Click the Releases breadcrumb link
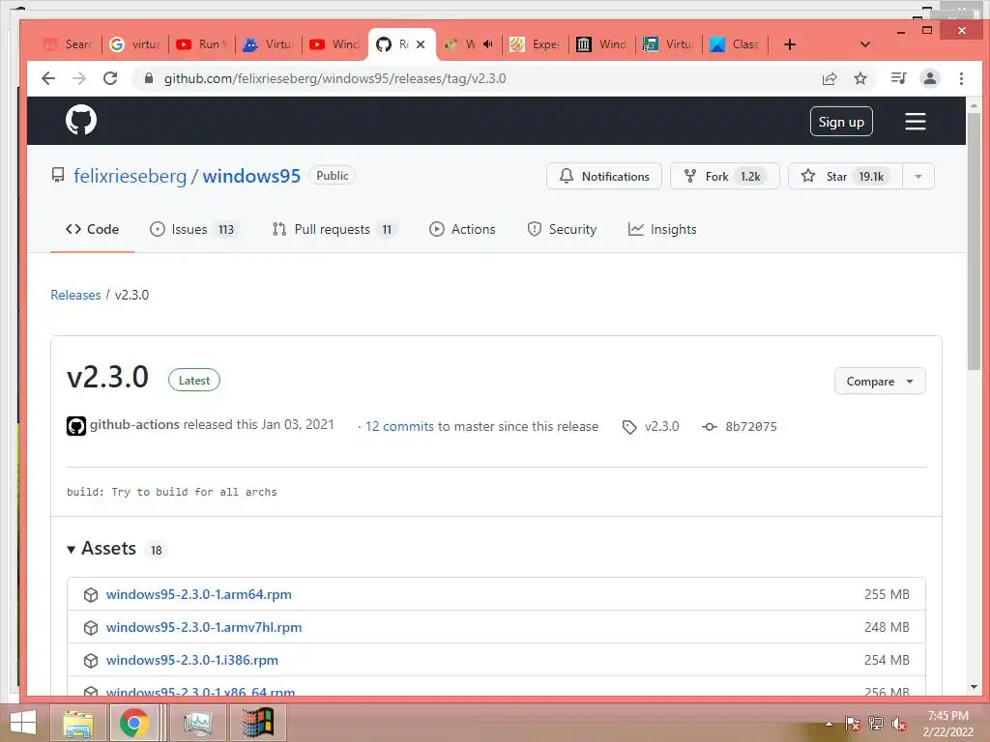This screenshot has height=742, width=990. tap(75, 295)
